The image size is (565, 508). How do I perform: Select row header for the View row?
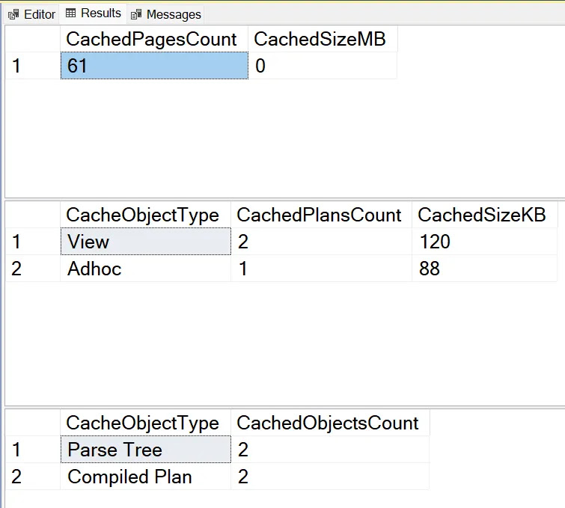(x=33, y=242)
